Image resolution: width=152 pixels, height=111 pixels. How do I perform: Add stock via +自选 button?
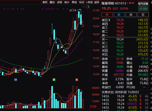tap(89, 2)
